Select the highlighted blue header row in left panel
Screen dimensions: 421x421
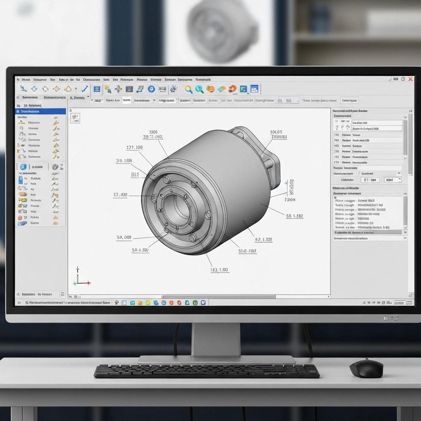(40, 111)
